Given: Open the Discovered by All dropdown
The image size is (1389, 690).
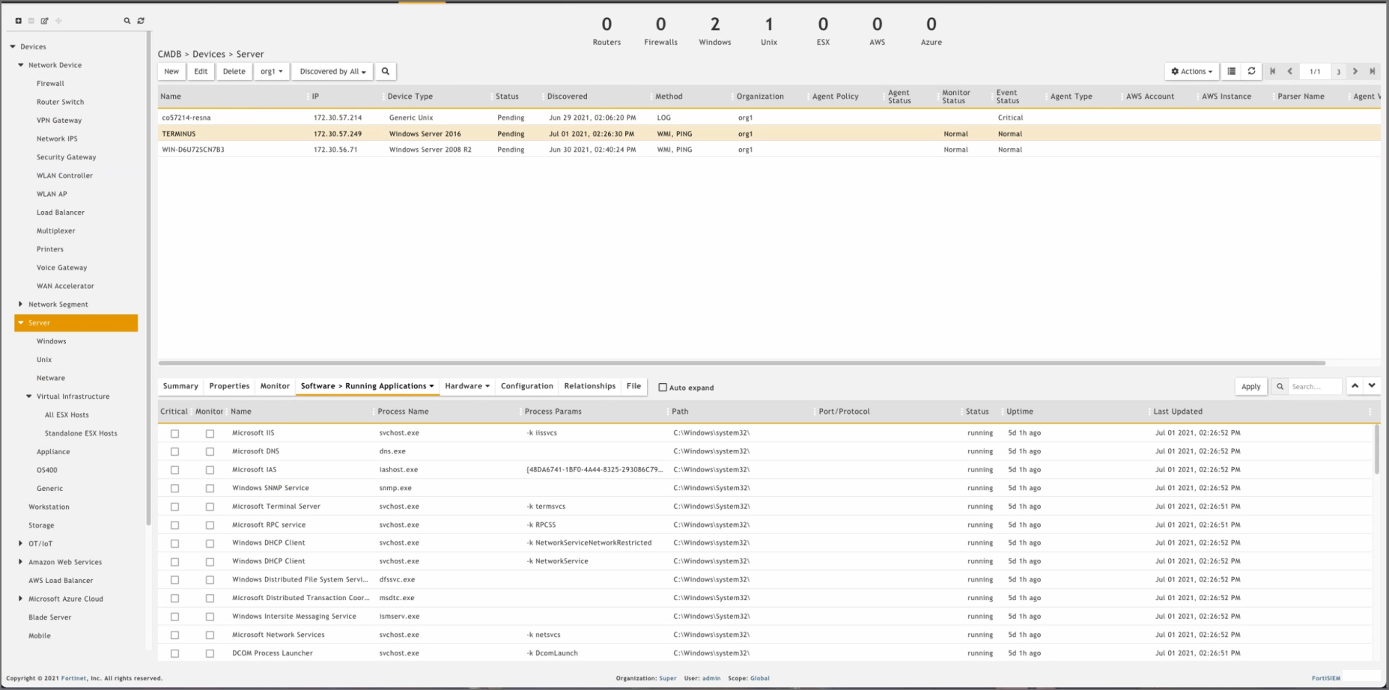Looking at the screenshot, I should (332, 72).
